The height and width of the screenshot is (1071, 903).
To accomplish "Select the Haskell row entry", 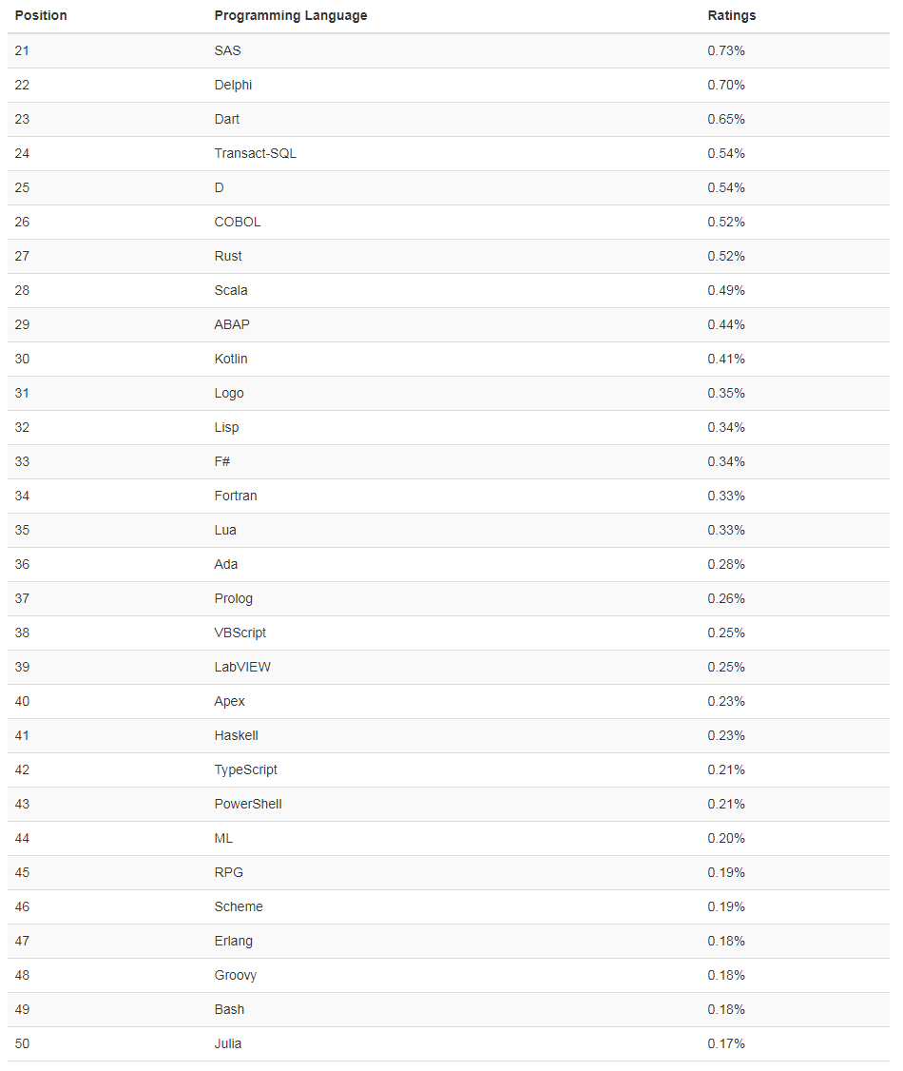I will (x=236, y=735).
